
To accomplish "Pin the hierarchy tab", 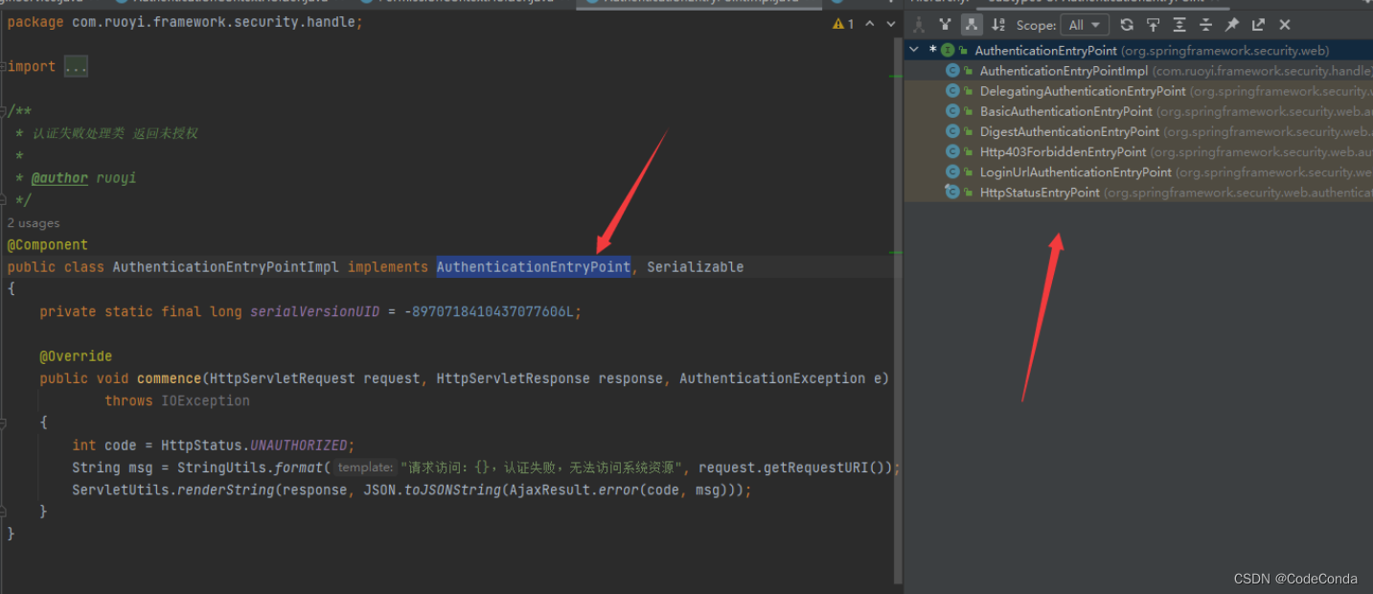I will pos(1232,25).
